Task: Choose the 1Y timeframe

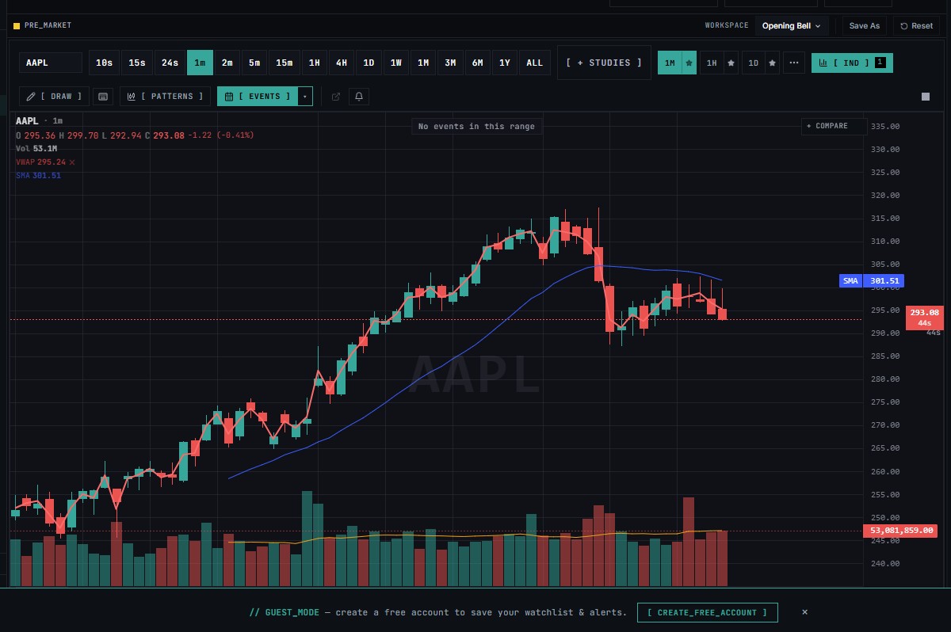Action: (504, 63)
